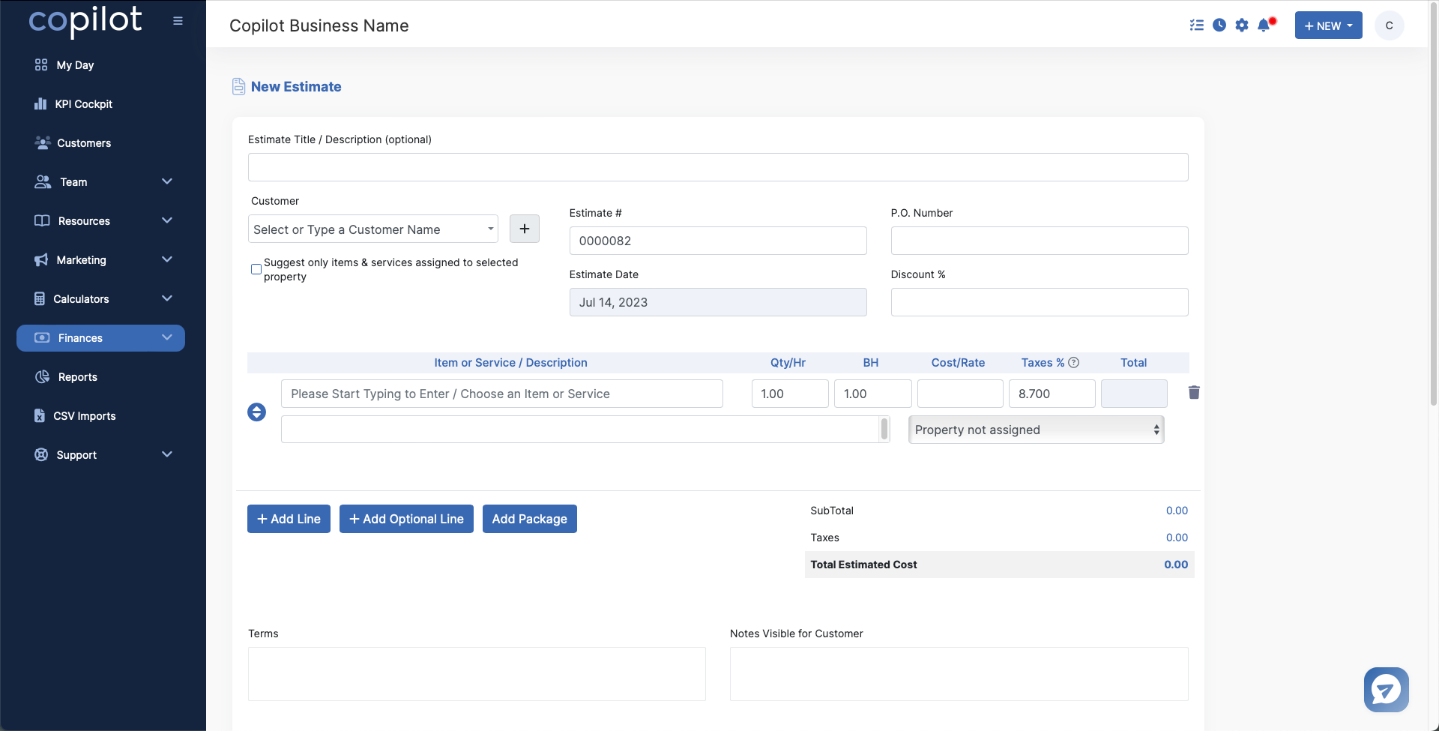Click the Customers people icon
The image size is (1439, 731).
[x=43, y=142]
